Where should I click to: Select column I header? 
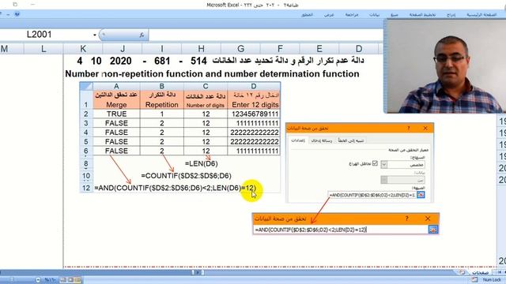pyautogui.click(x=161, y=49)
